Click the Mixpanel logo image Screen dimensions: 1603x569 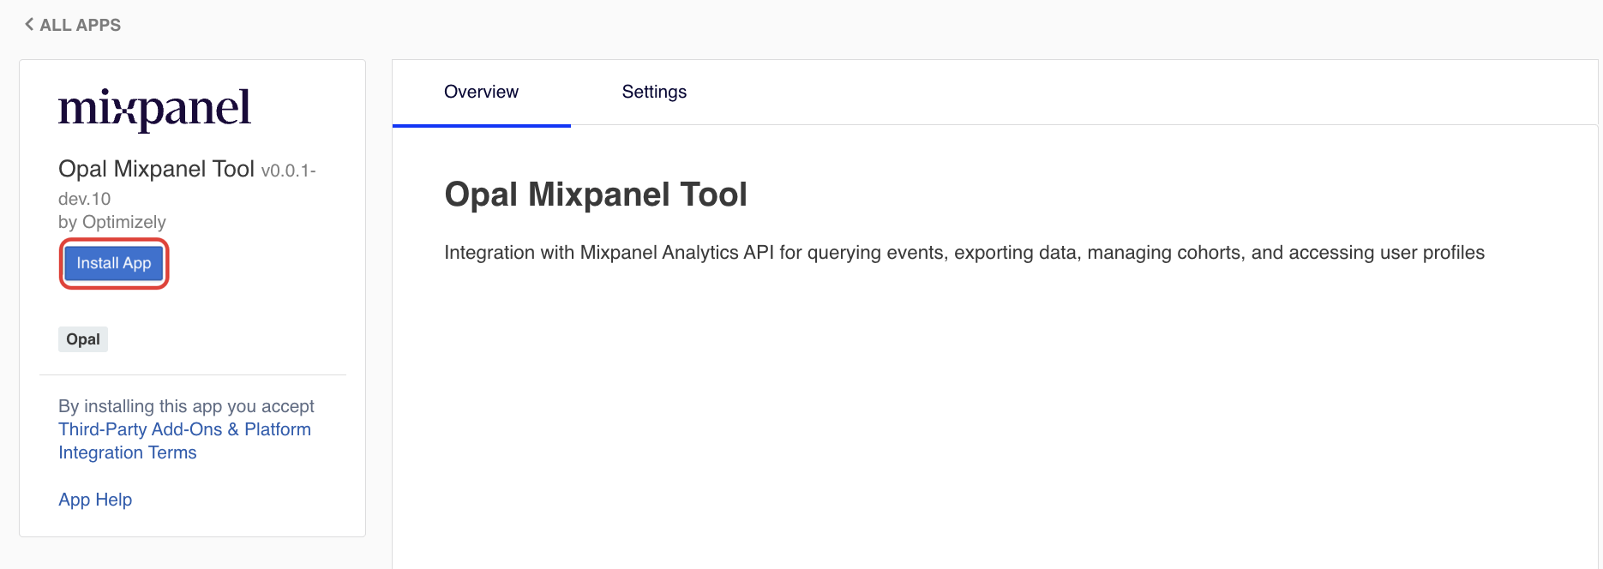coord(154,109)
